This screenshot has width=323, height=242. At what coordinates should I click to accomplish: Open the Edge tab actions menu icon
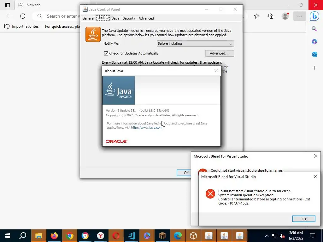click(x=8, y=5)
